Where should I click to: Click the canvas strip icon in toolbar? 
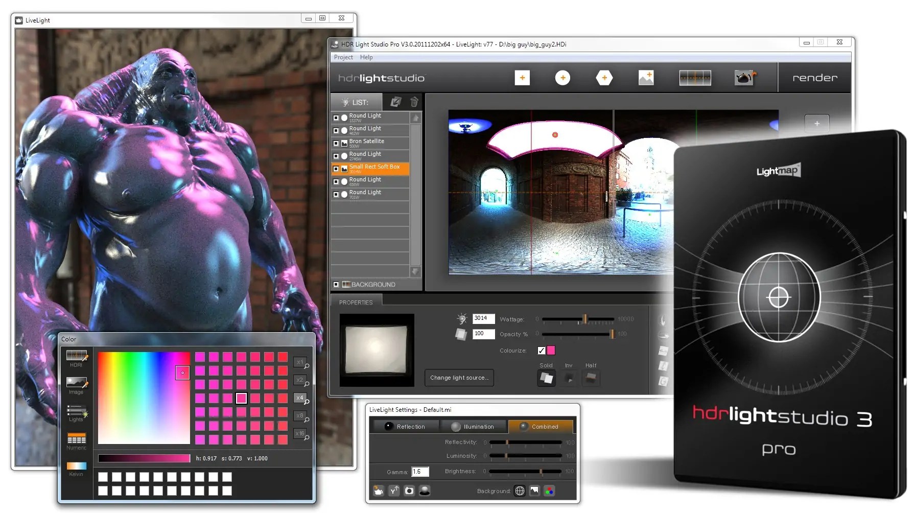(x=695, y=78)
